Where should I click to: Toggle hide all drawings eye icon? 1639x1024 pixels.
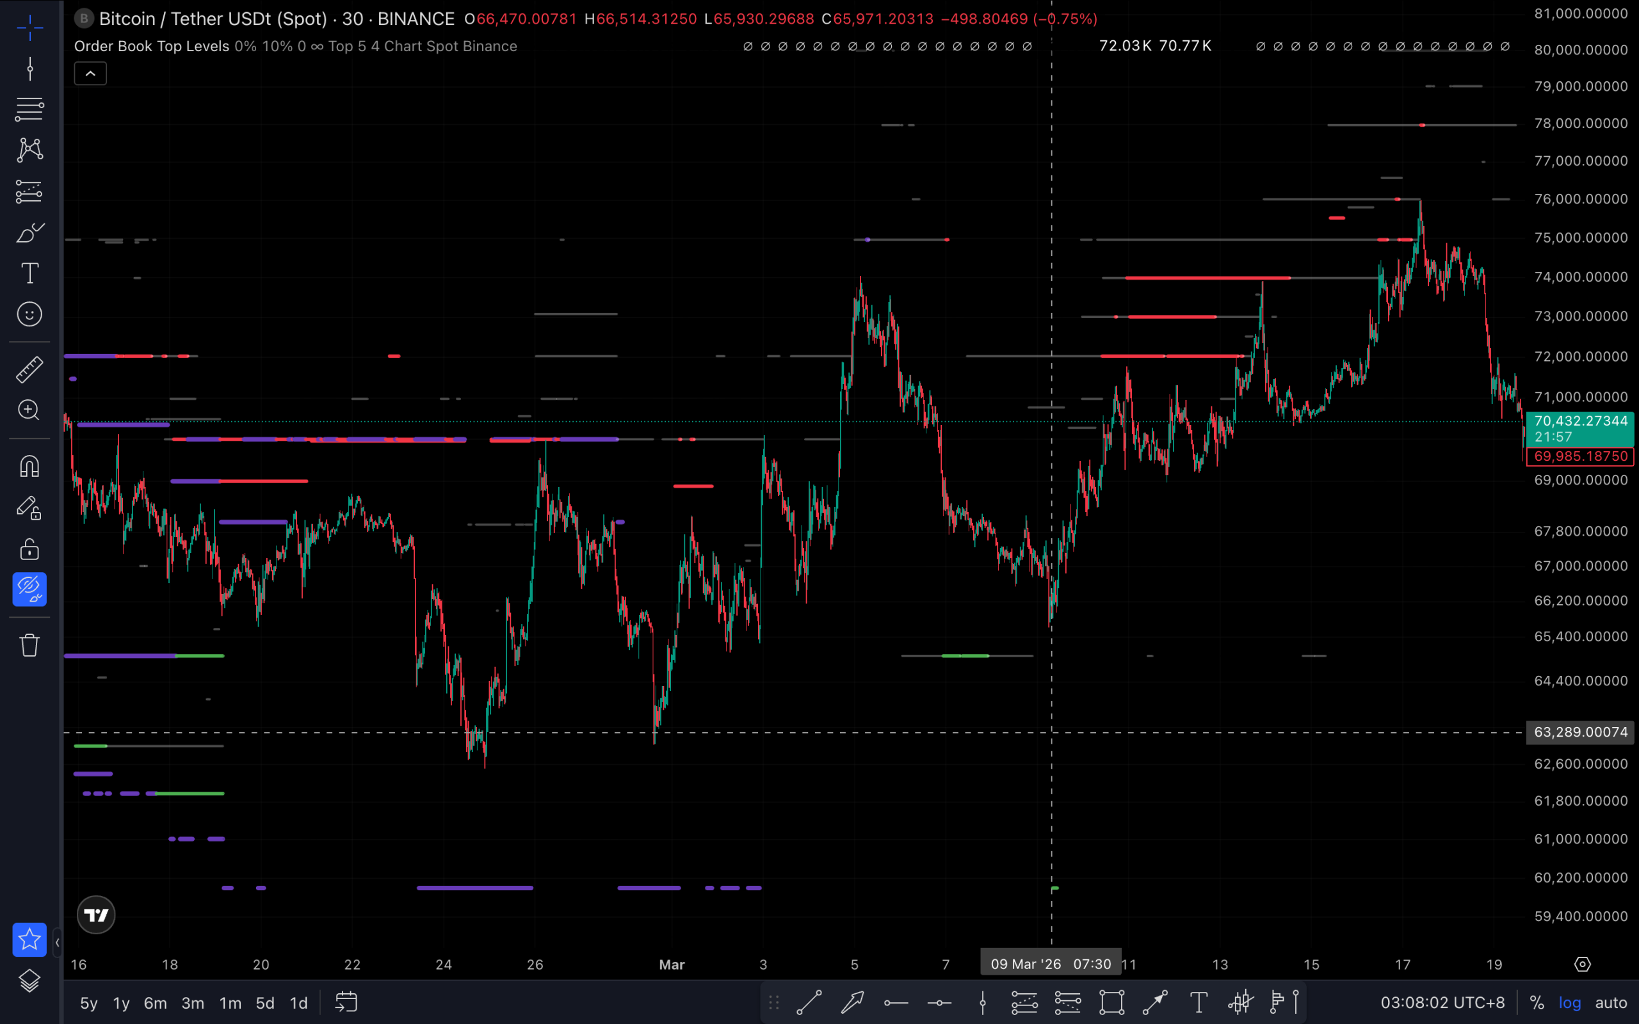(x=29, y=589)
